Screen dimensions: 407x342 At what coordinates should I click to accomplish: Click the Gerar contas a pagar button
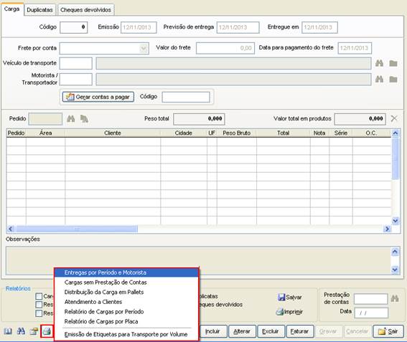98,97
